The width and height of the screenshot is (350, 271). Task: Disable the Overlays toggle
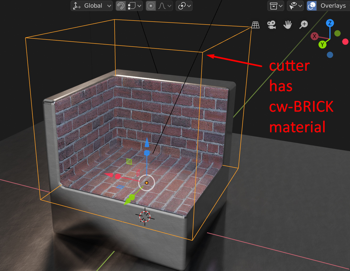(x=312, y=6)
